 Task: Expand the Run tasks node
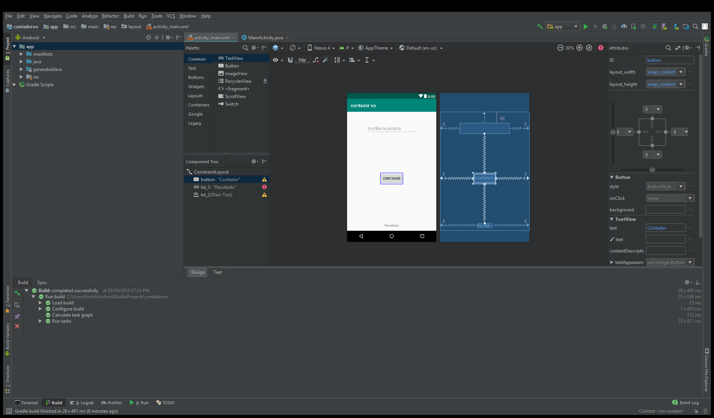point(40,321)
